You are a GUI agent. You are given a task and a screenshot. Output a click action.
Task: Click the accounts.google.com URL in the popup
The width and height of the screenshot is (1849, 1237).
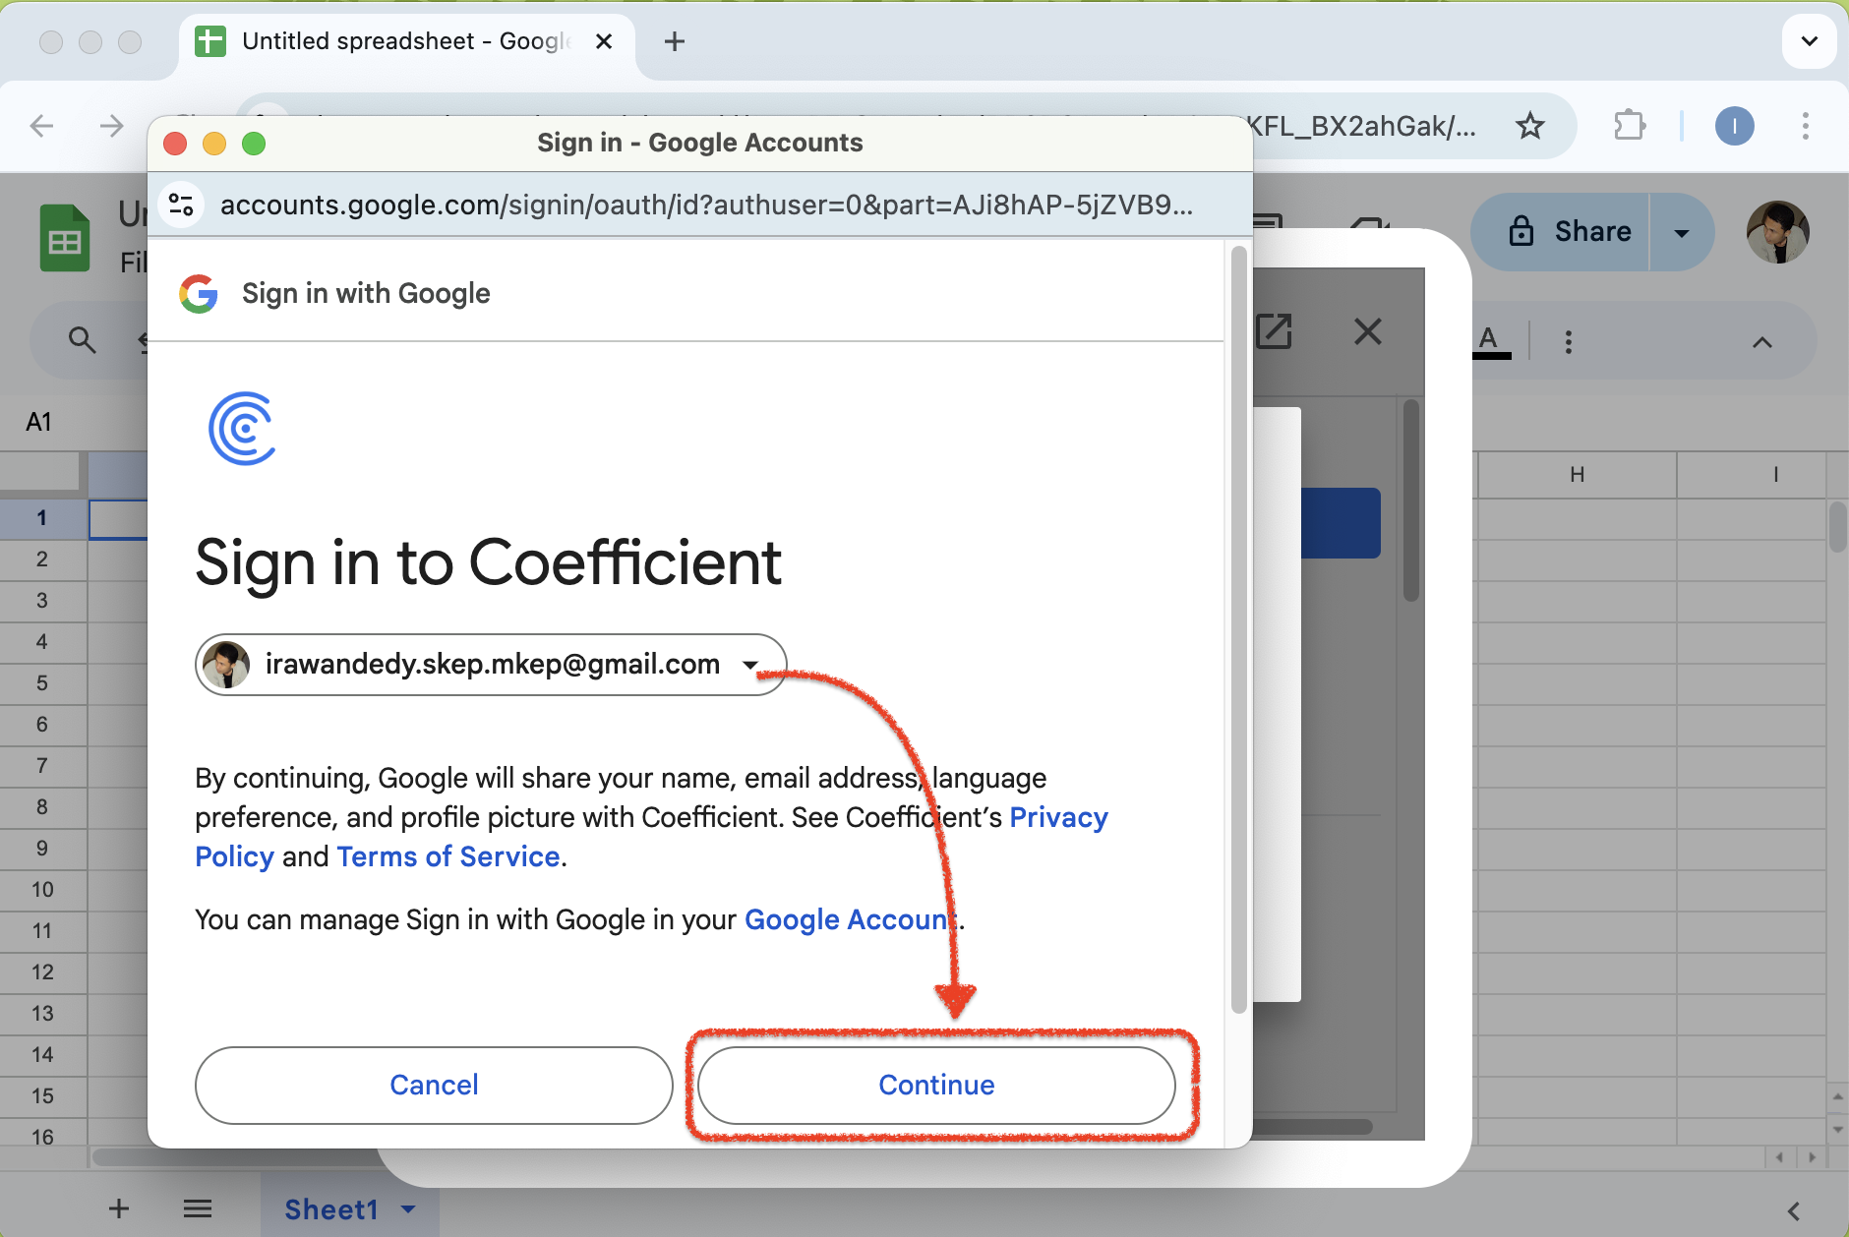706,205
